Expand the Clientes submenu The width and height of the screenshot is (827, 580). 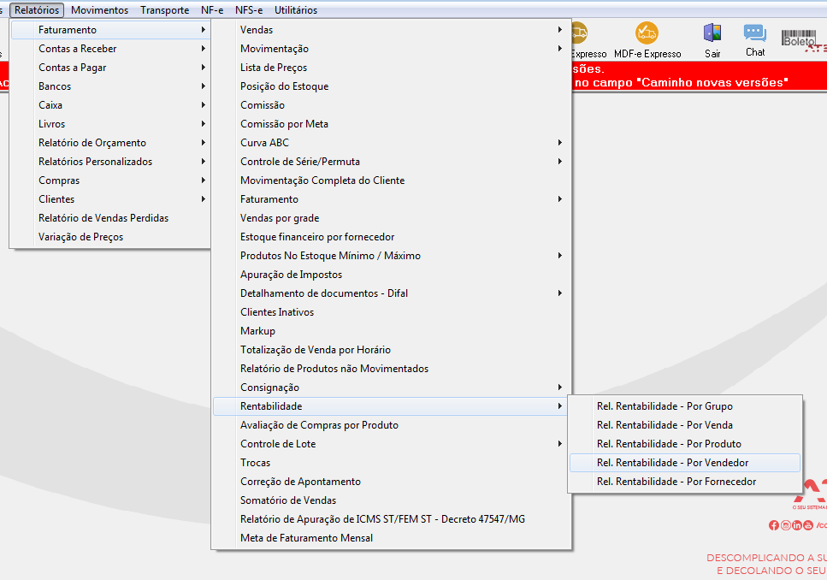click(110, 199)
